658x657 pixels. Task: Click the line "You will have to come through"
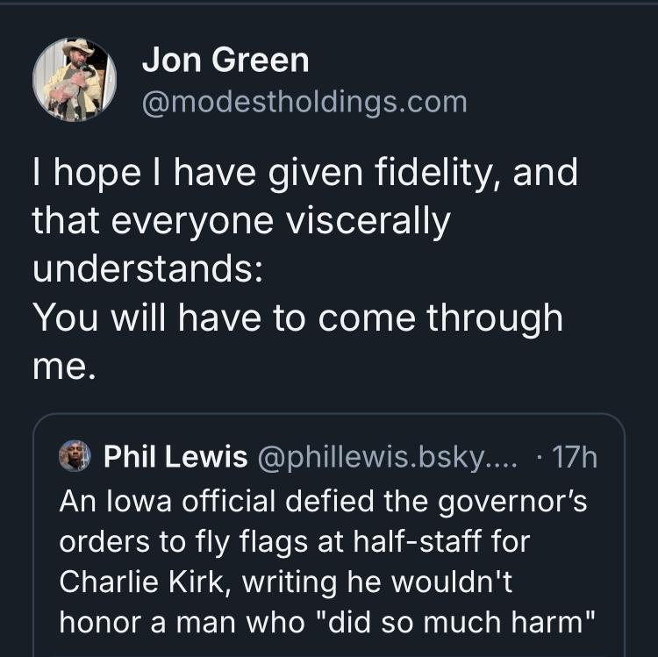coord(297,318)
